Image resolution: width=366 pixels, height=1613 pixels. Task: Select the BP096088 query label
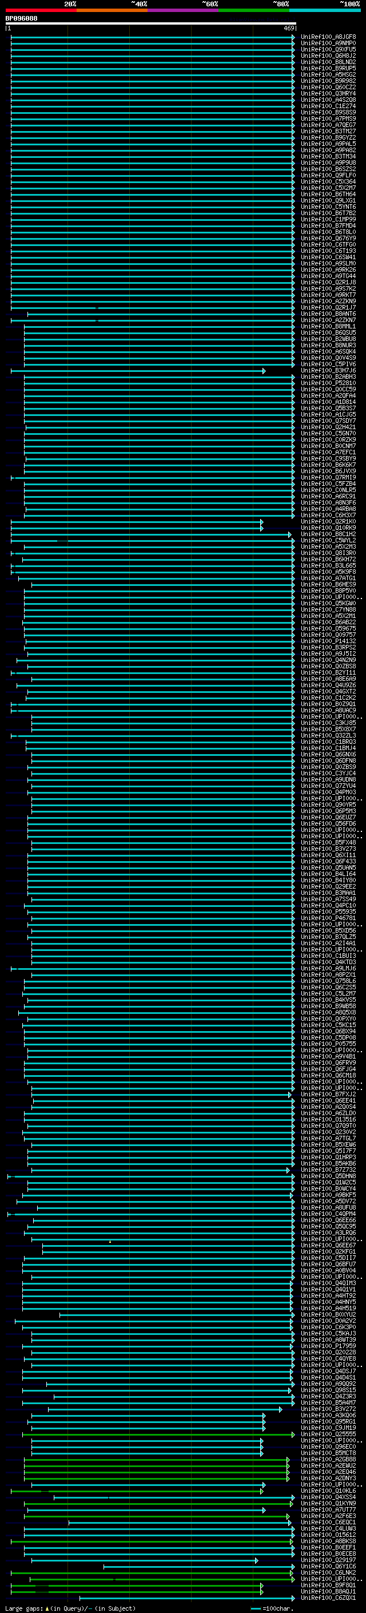21,18
